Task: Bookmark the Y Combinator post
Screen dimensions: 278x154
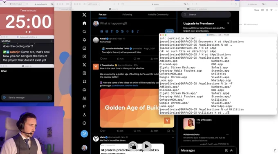Action: pos(168,131)
